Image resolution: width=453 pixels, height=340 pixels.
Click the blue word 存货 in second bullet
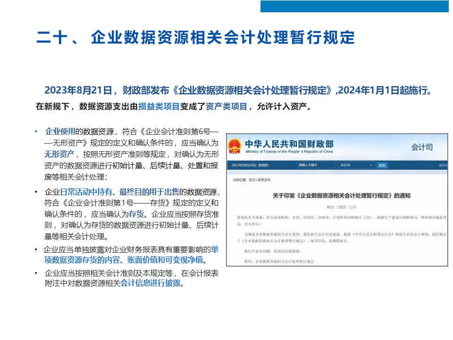(136, 214)
